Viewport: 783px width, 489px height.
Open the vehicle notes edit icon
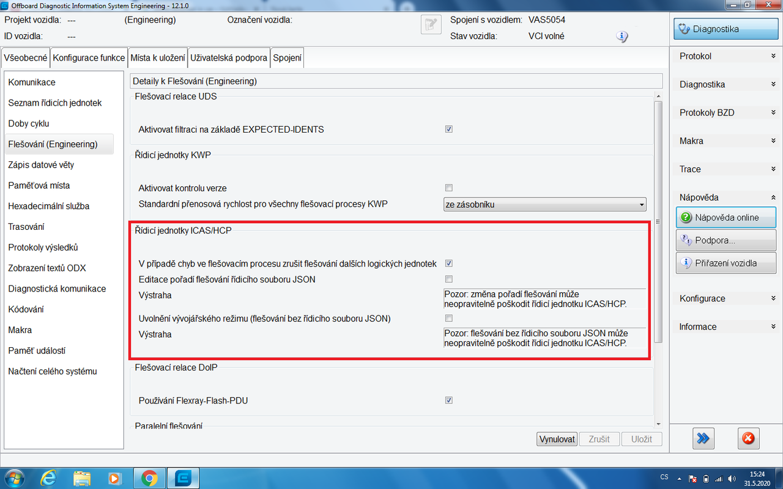[x=431, y=25]
